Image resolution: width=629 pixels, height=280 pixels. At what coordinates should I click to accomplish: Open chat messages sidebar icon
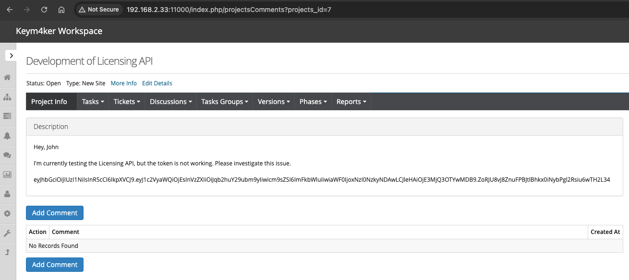(8, 155)
